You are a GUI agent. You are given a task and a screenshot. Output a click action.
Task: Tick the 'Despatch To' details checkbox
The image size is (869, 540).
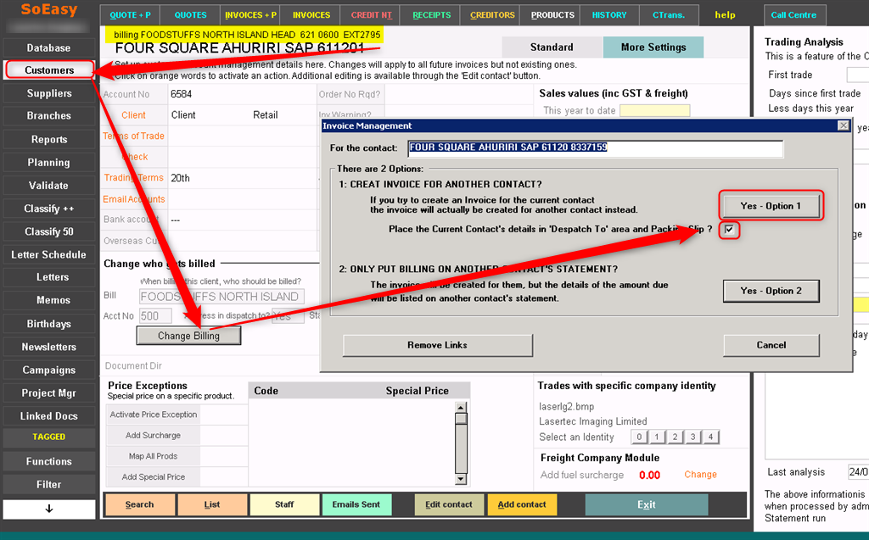729,229
